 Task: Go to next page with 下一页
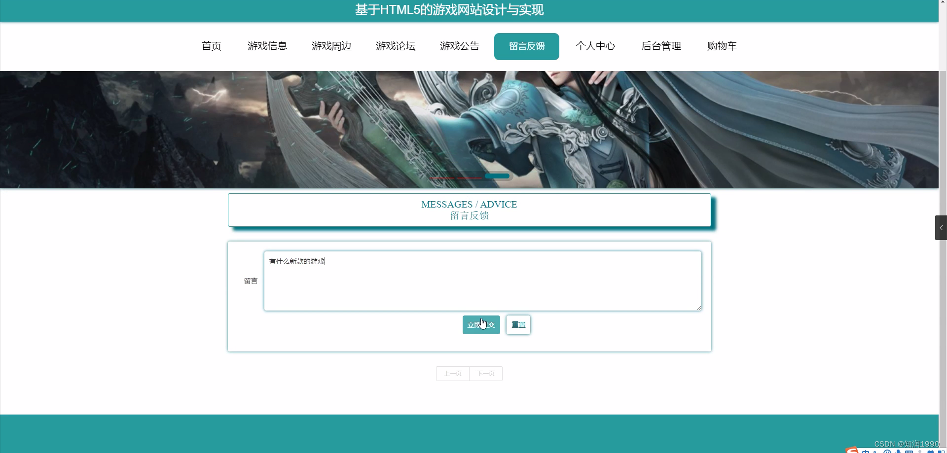(485, 373)
